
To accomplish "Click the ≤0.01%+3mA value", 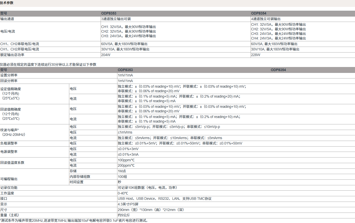I will click(128, 154).
